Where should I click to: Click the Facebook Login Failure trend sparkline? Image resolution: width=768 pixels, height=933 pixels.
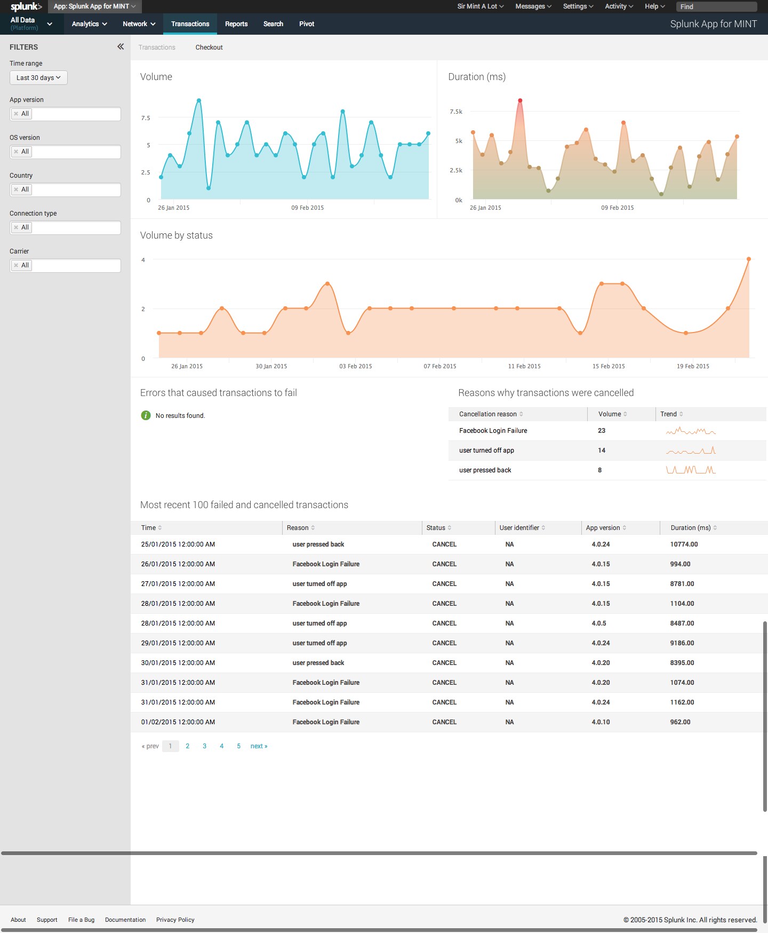click(x=691, y=431)
